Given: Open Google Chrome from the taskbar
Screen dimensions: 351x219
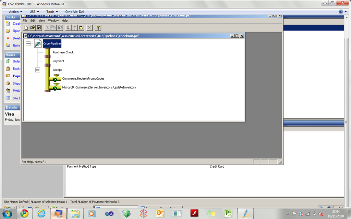Looking at the screenshot, I should (x=24, y=213).
